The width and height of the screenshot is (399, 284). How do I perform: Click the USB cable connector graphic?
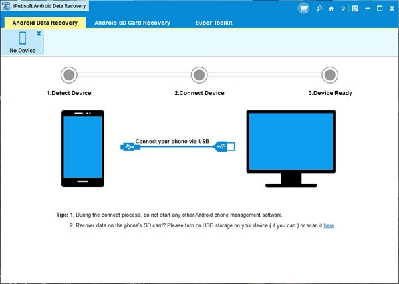point(178,147)
